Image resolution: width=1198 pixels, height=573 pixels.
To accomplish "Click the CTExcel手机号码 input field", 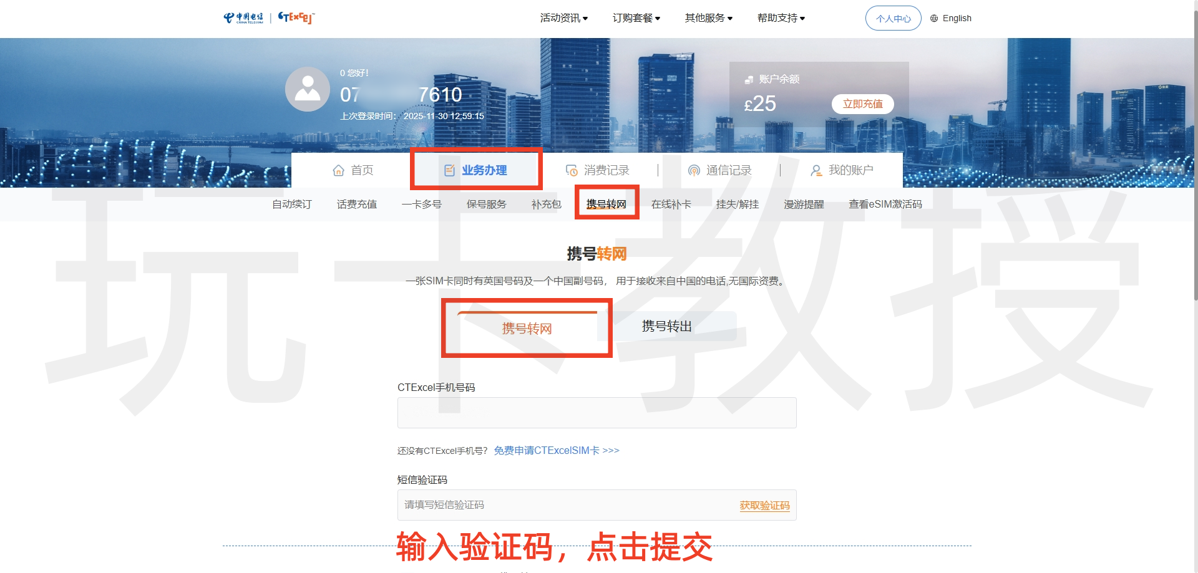I will 596,412.
